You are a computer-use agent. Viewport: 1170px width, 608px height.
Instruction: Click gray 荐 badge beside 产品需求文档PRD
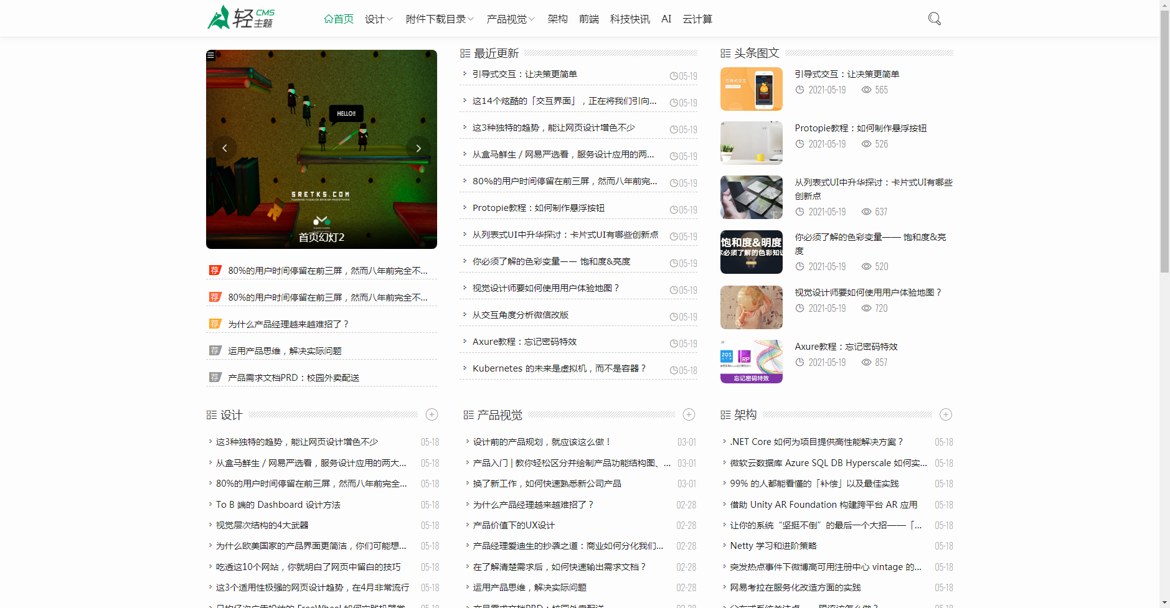coord(215,377)
